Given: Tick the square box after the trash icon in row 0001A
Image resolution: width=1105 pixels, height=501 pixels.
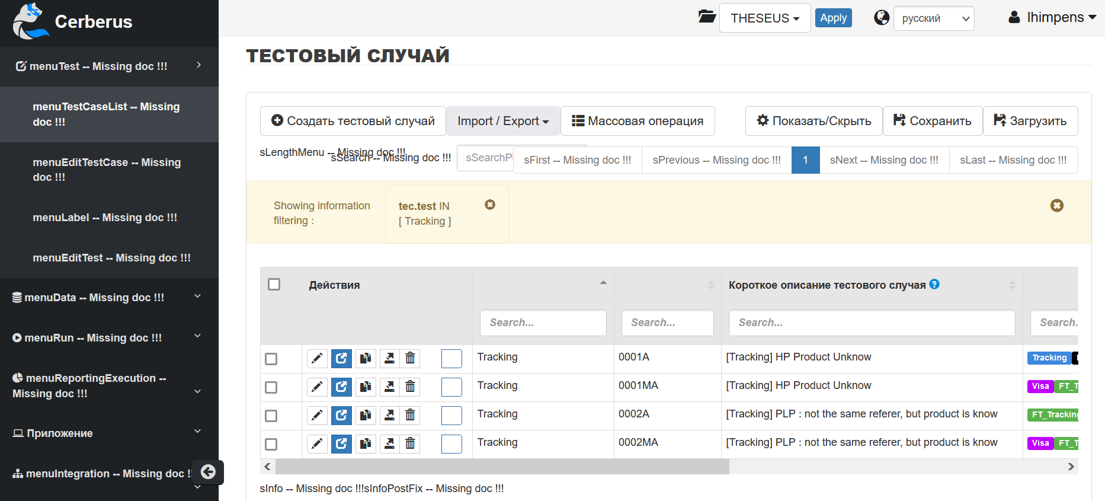Looking at the screenshot, I should click(x=451, y=359).
